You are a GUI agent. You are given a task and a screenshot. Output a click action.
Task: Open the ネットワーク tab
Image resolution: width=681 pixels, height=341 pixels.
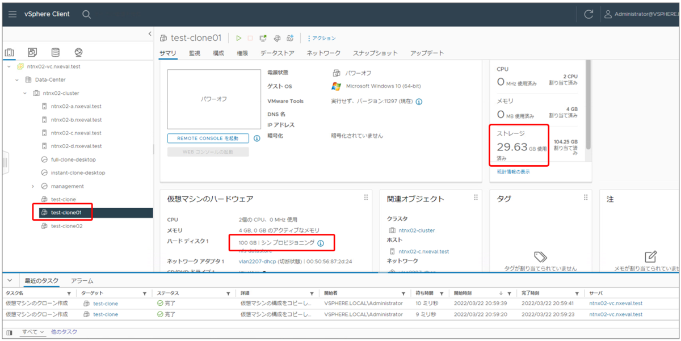click(323, 53)
